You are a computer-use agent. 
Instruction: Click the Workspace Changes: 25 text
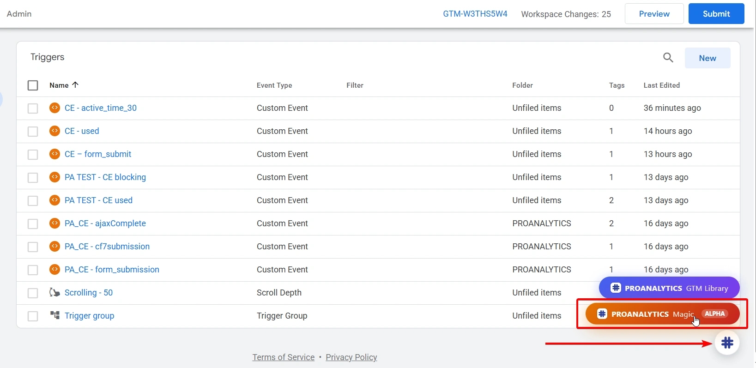(x=566, y=14)
